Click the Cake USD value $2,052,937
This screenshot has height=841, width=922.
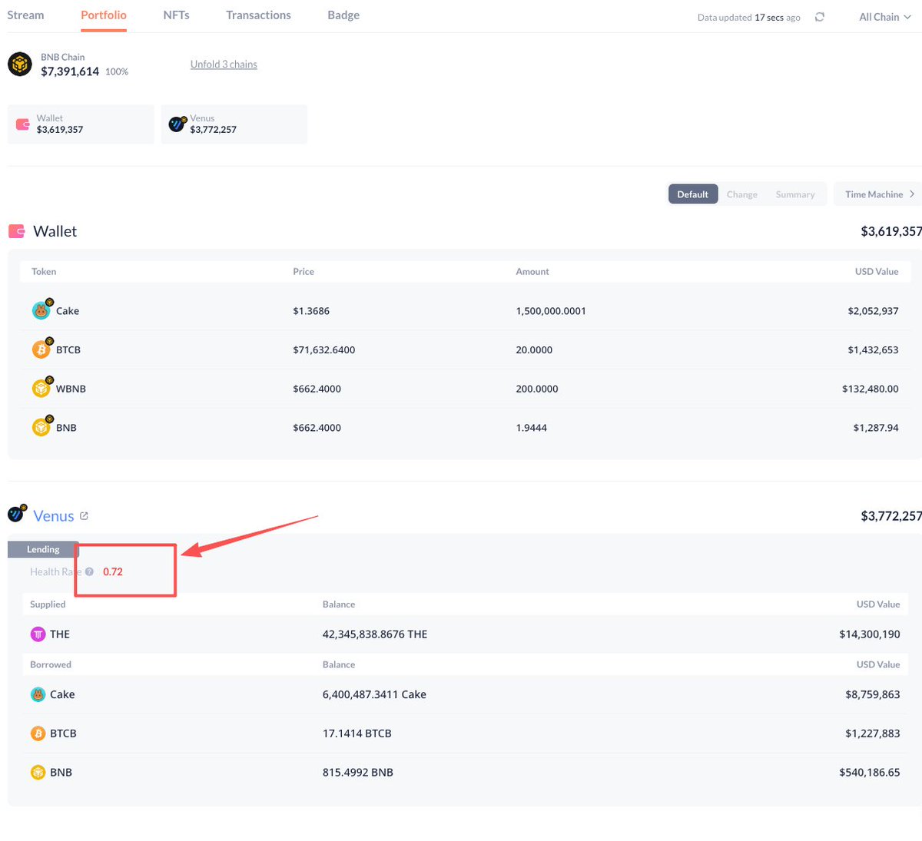tap(873, 311)
